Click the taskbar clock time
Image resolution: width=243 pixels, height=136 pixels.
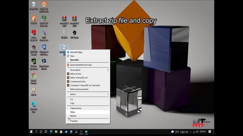pos(203,132)
